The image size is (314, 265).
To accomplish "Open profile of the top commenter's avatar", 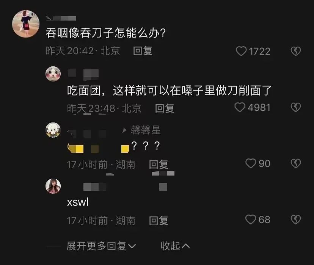I will [x=26, y=24].
